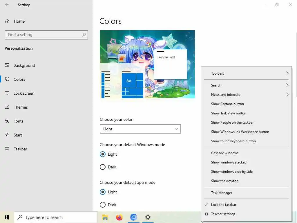Click the Themes brush icon in sidebar

7,107
